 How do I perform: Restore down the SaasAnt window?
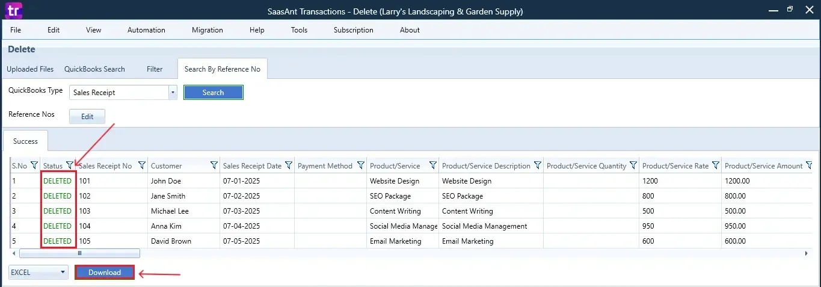pyautogui.click(x=790, y=10)
